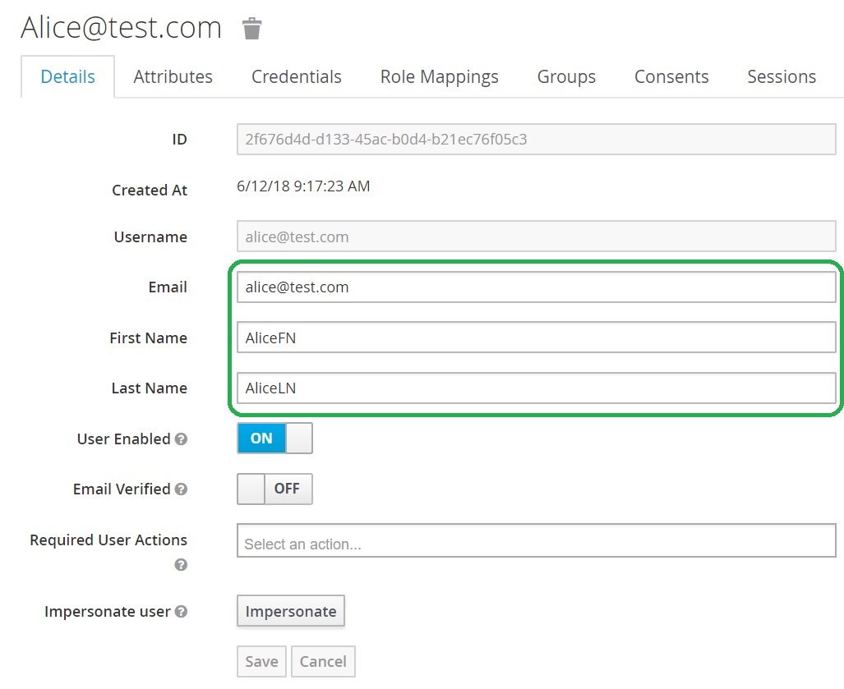
Task: Toggle the User Enabled switch off
Action: pos(274,439)
